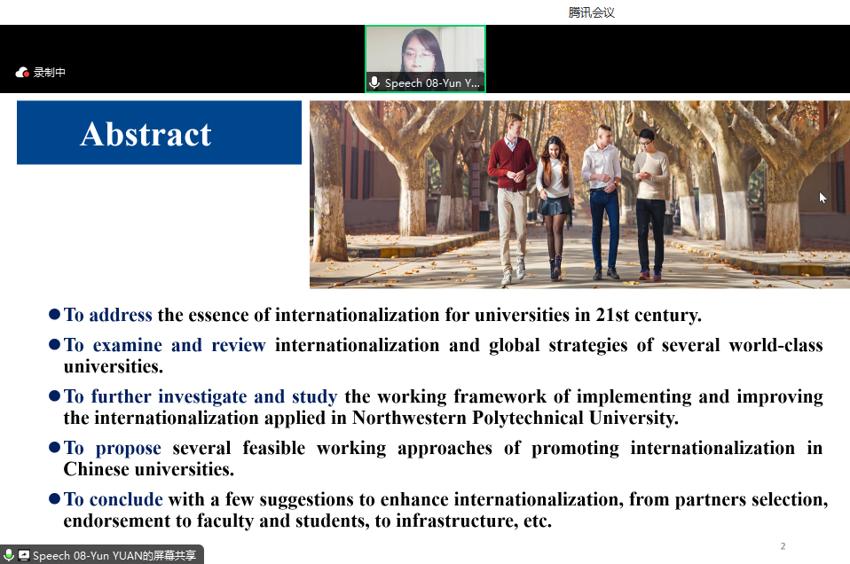This screenshot has width=850, height=564.
Task: Click the microphone icon on speaker thumbnail
Action: pos(374,82)
